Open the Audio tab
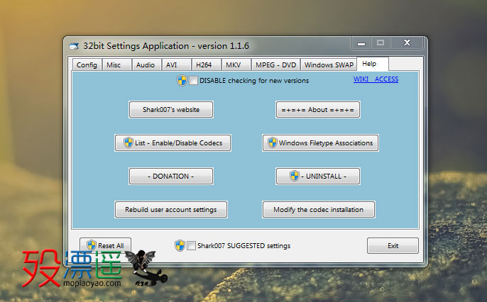This screenshot has width=487, height=302. click(x=146, y=65)
